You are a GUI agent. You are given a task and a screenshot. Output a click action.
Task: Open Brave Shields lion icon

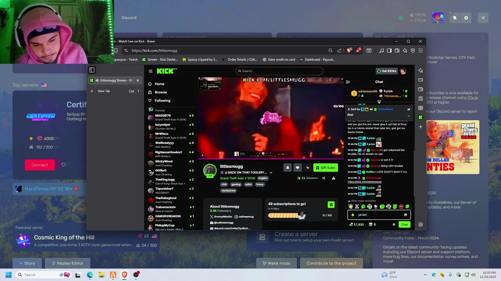pos(349,50)
